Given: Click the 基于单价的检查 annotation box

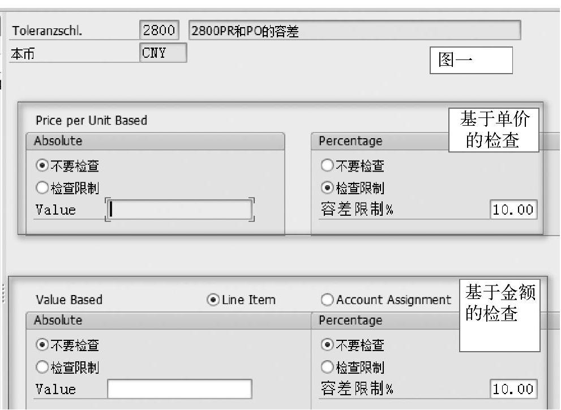Looking at the screenshot, I should pyautogui.click(x=493, y=130).
